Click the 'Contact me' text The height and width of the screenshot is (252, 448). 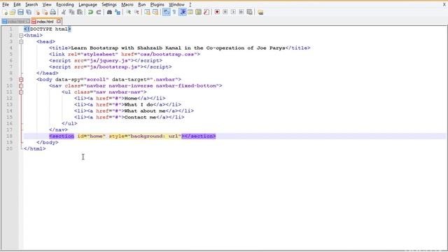tap(140, 117)
